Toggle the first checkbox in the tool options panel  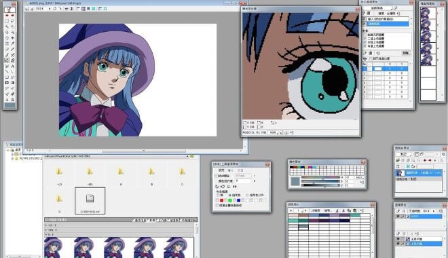(216, 176)
